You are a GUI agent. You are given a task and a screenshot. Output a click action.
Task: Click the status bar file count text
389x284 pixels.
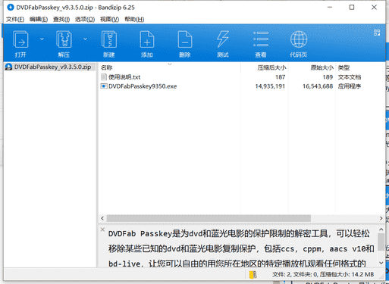323,274
